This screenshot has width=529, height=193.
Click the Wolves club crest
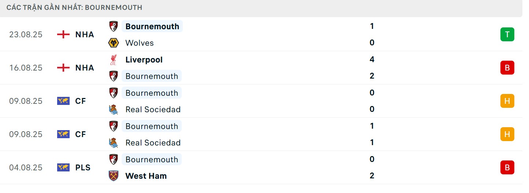[114, 43]
